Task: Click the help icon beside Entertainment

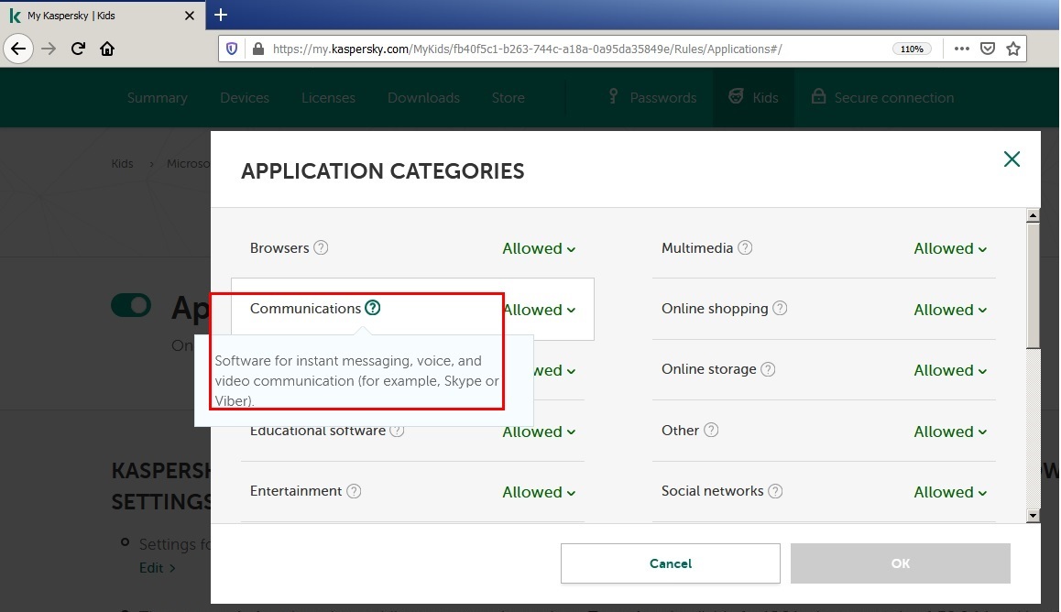Action: [x=354, y=491]
